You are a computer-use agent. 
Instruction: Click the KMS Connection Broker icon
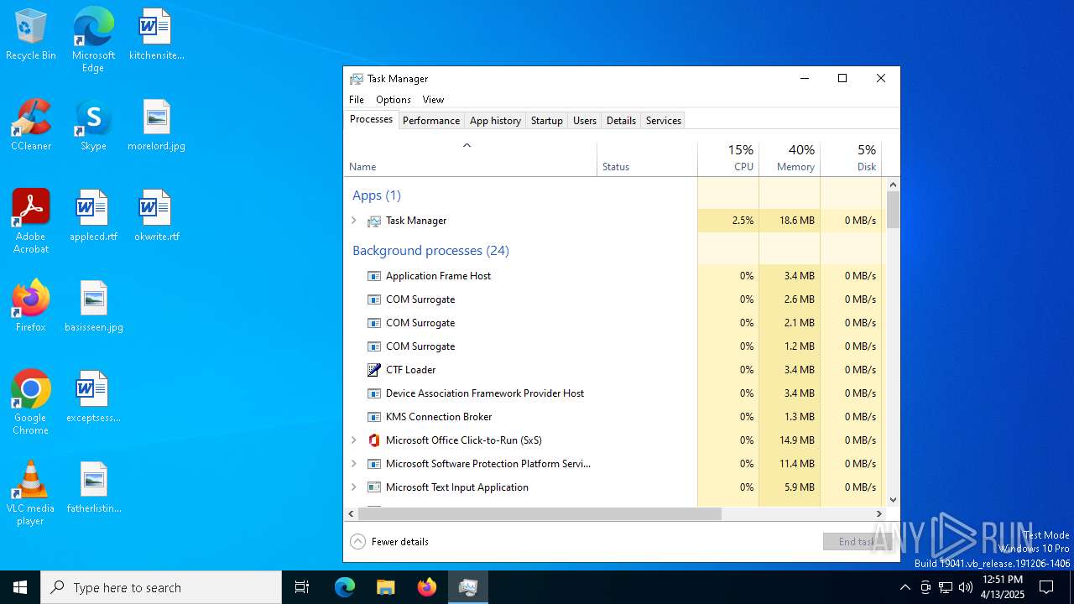pyautogui.click(x=374, y=417)
